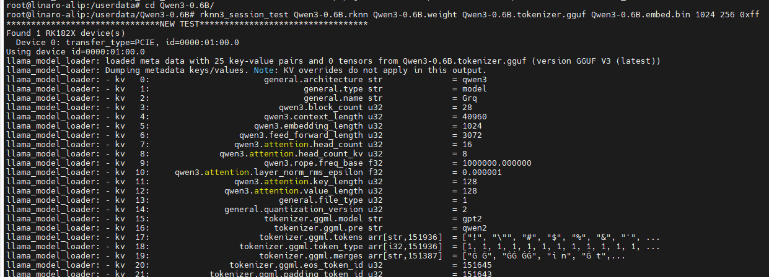
Task: Click the key 'qwen3.attention.value_length'
Action: click(294, 190)
